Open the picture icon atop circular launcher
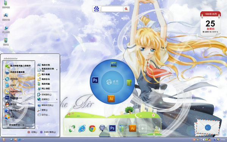This screenshot has width=227, height=142. (x=113, y=64)
